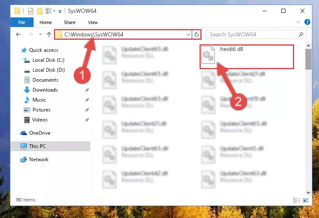
Task: Minimize the SysWOW64 window
Action: pyautogui.click(x=265, y=11)
